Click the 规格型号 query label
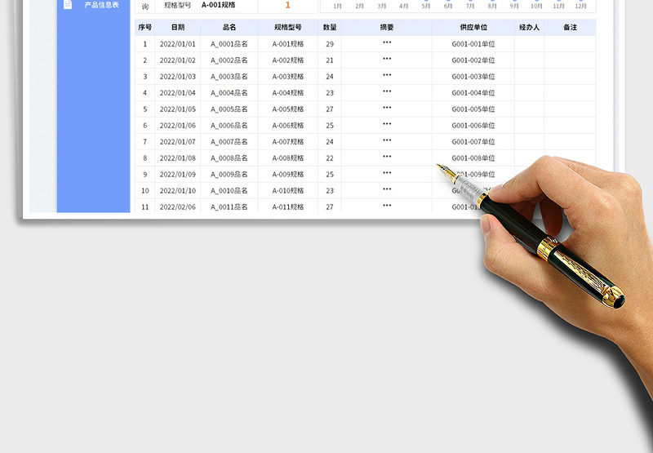This screenshot has width=653, height=453. pyautogui.click(x=177, y=6)
